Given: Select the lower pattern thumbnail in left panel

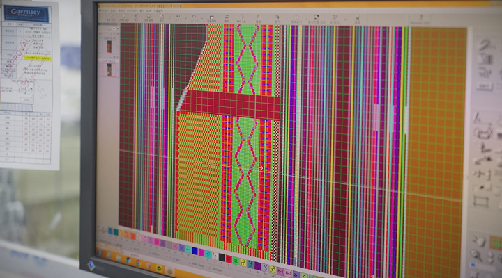Looking at the screenshot, I should point(108,69).
